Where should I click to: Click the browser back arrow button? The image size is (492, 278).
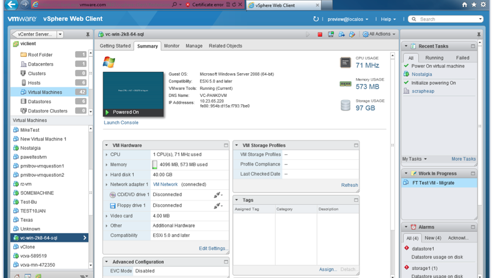11,5
